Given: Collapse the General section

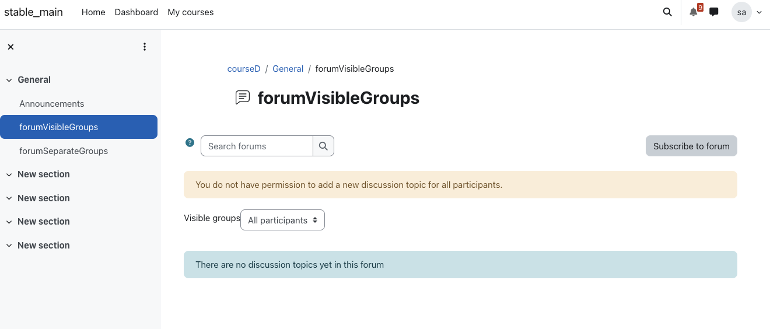Looking at the screenshot, I should point(9,80).
